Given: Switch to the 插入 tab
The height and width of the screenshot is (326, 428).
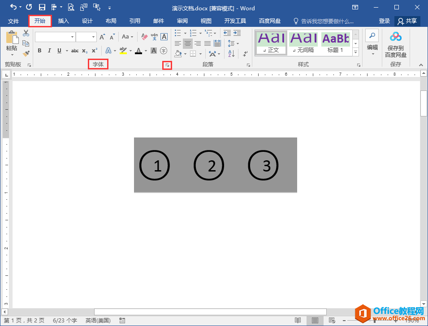Looking at the screenshot, I should pyautogui.click(x=64, y=21).
